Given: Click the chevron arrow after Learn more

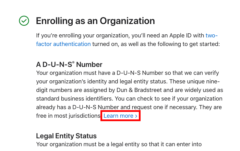Looking at the screenshot, I should [x=136, y=116].
